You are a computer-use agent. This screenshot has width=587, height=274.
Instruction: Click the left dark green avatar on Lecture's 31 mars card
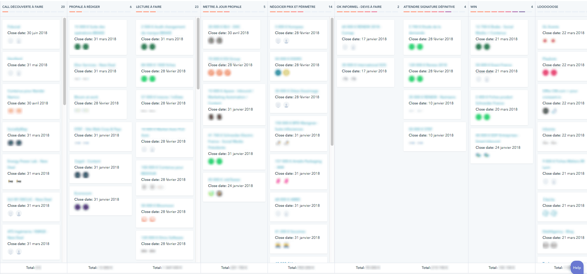coord(144,47)
